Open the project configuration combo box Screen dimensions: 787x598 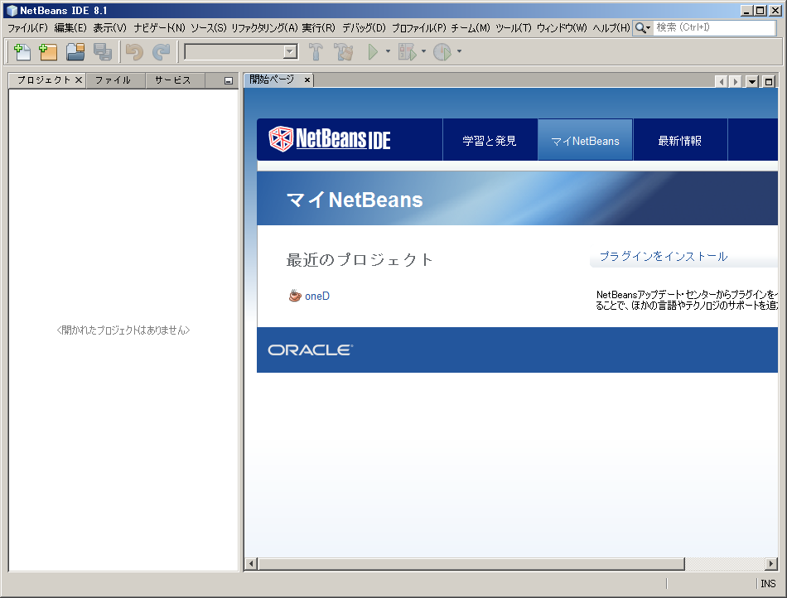click(x=241, y=51)
